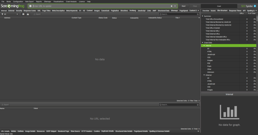Screen dimensions: 258x135
Task: Open the Sitemaps menu
Action: coord(48,2)
